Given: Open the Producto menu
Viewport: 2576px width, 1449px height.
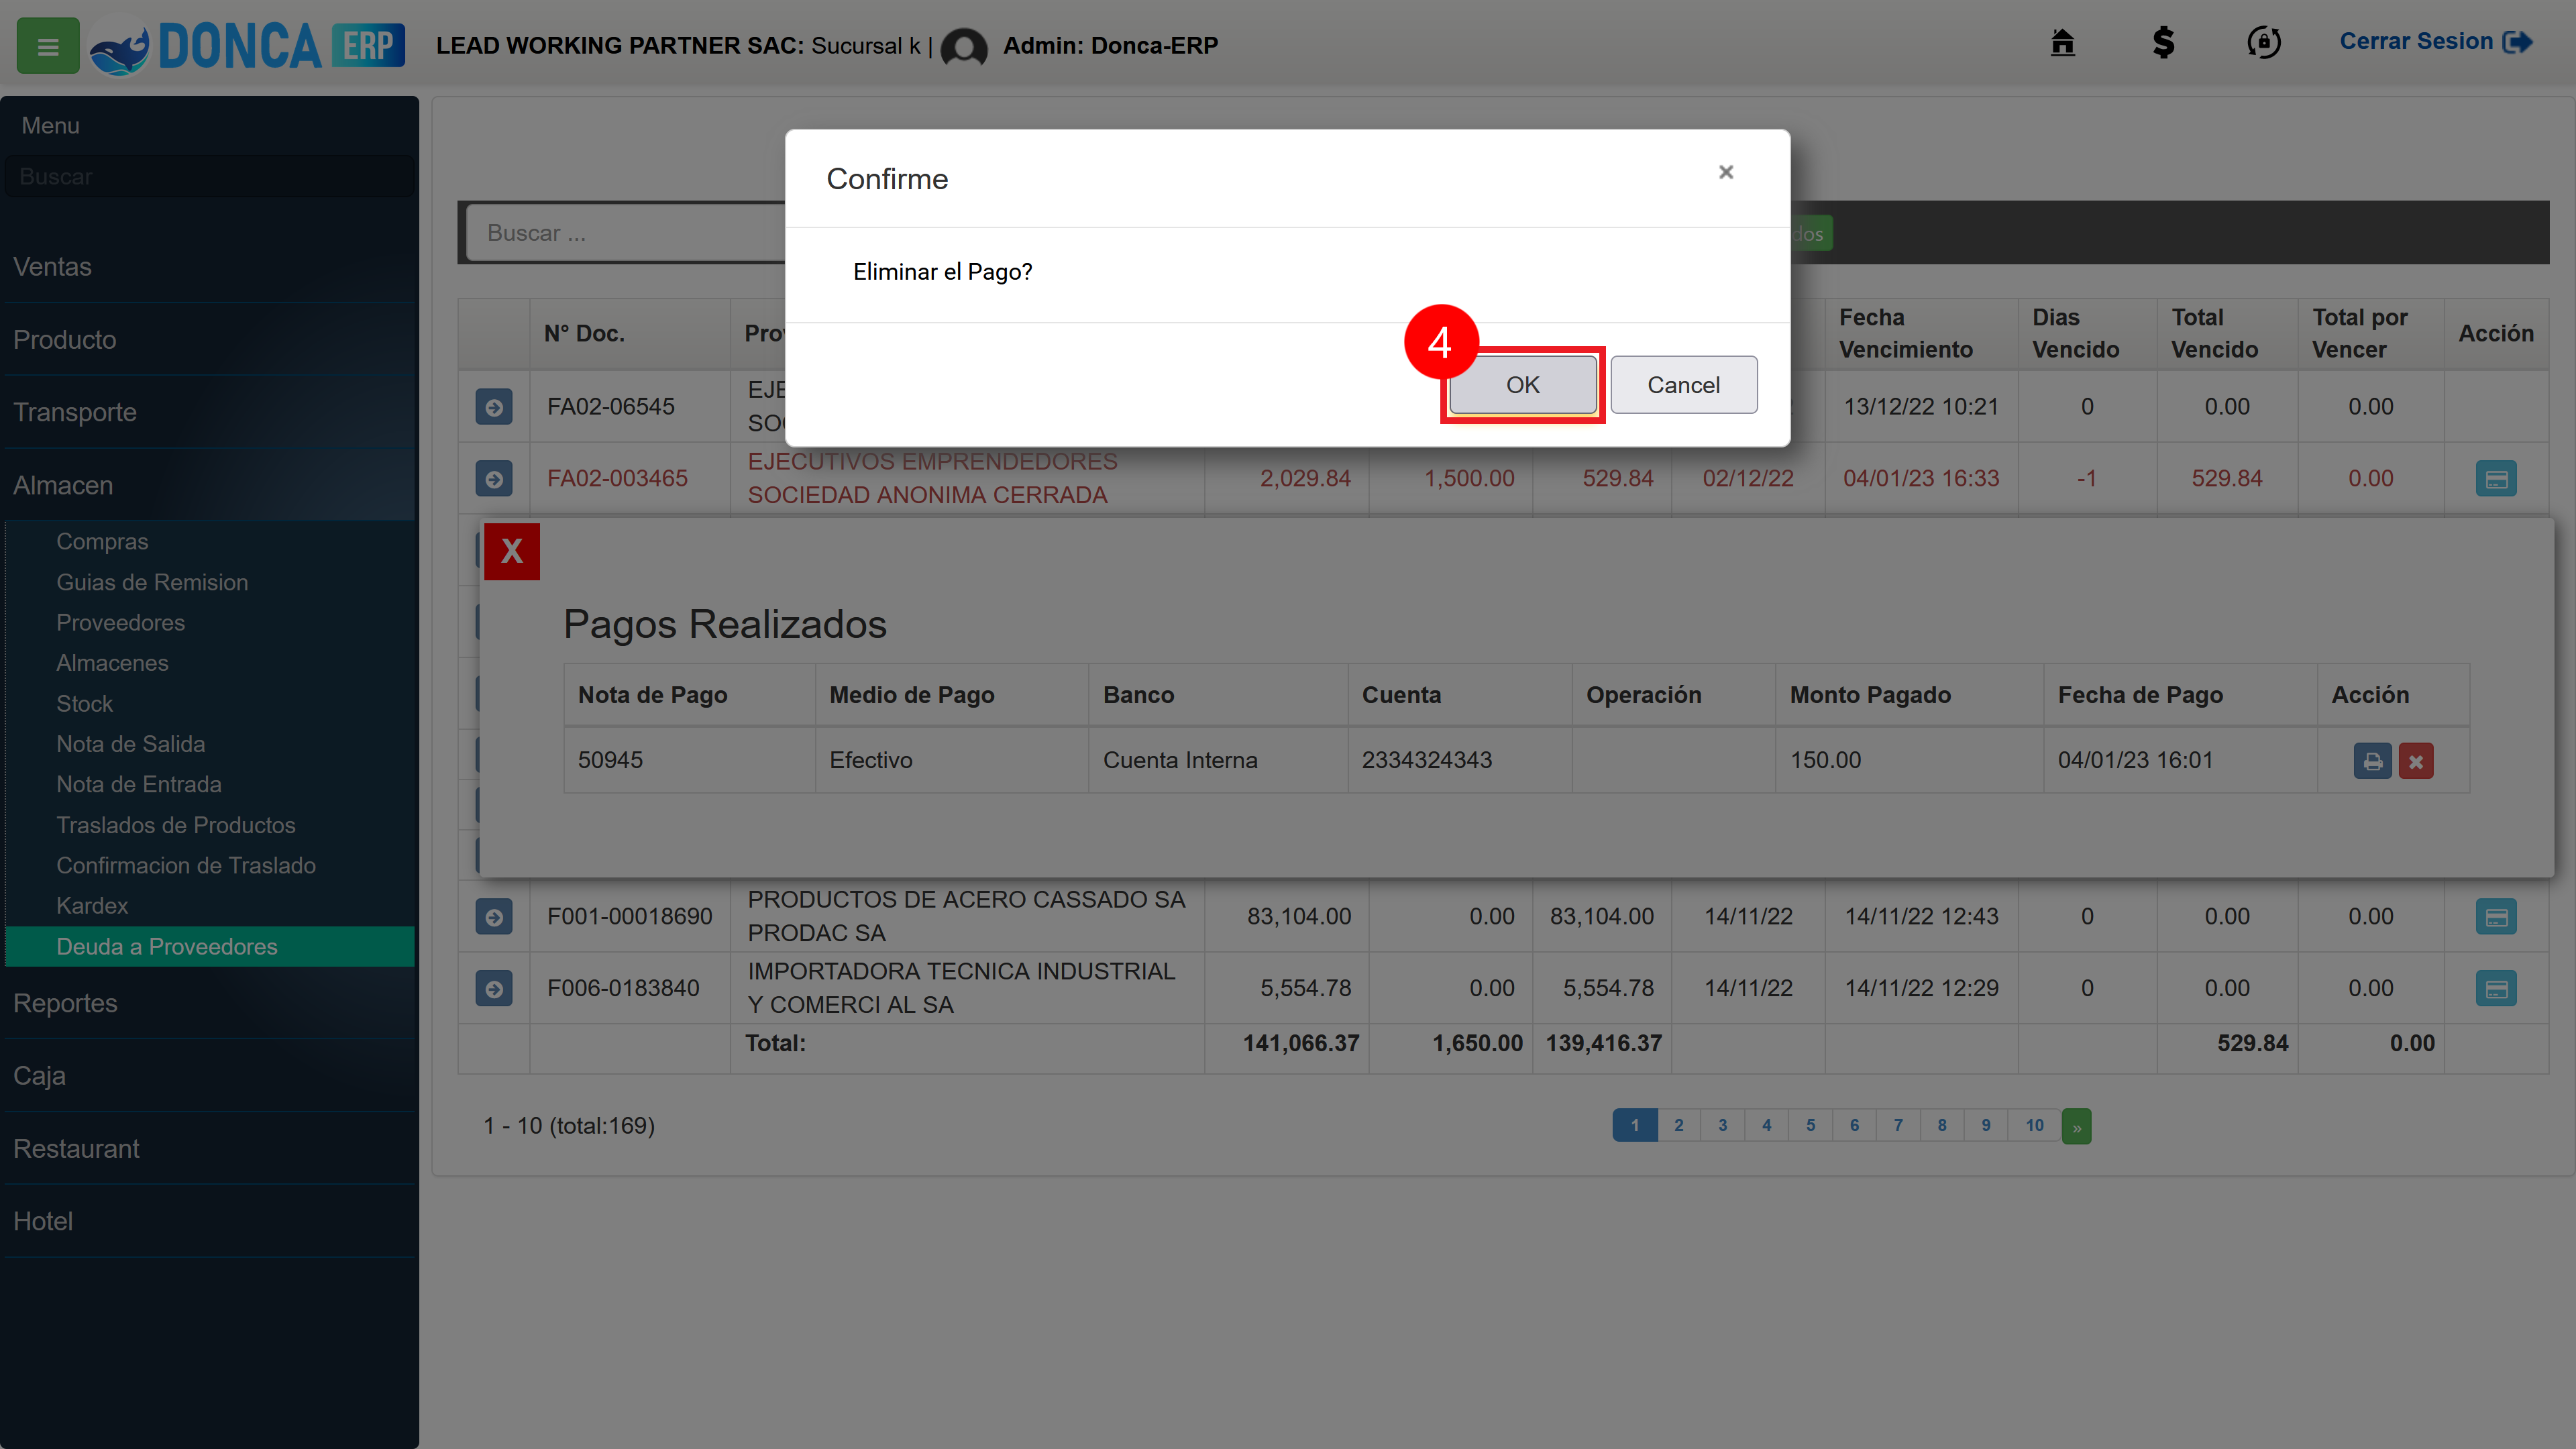Looking at the screenshot, I should click(209, 340).
